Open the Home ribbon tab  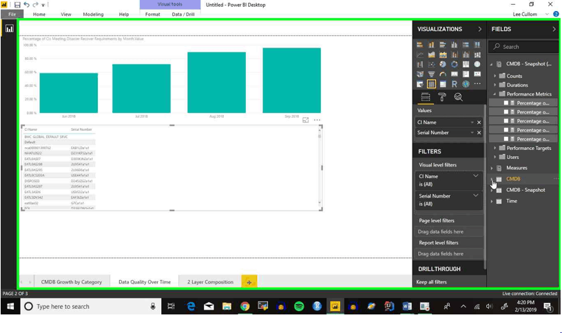pyautogui.click(x=39, y=14)
